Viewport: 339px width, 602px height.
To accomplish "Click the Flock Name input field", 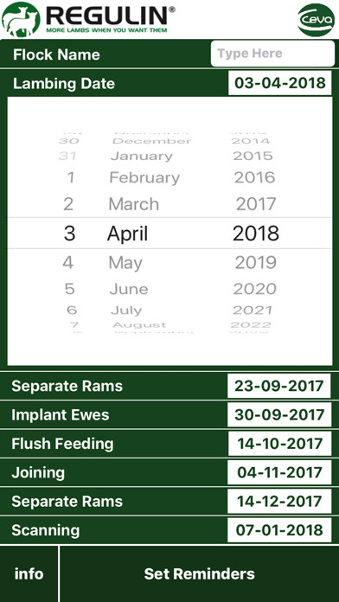I will tap(272, 54).
